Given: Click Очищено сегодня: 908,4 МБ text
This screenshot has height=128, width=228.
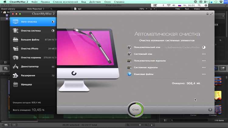Looking at the screenshot, I should pyautogui.click(x=27, y=102).
